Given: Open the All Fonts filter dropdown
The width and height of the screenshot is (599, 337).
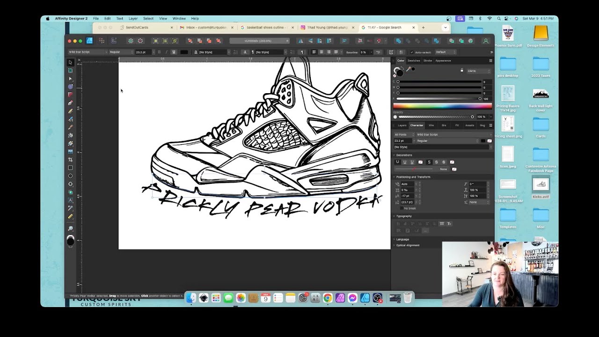Looking at the screenshot, I should (404, 134).
